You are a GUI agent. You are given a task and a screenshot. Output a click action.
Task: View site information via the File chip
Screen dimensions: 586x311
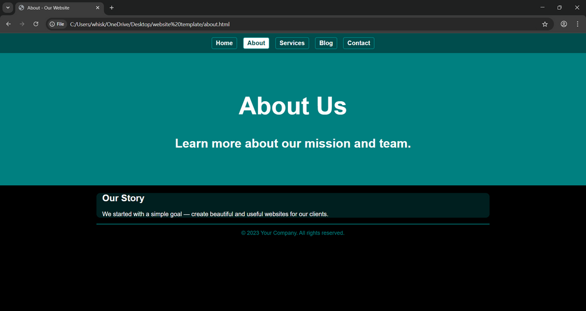coord(57,24)
